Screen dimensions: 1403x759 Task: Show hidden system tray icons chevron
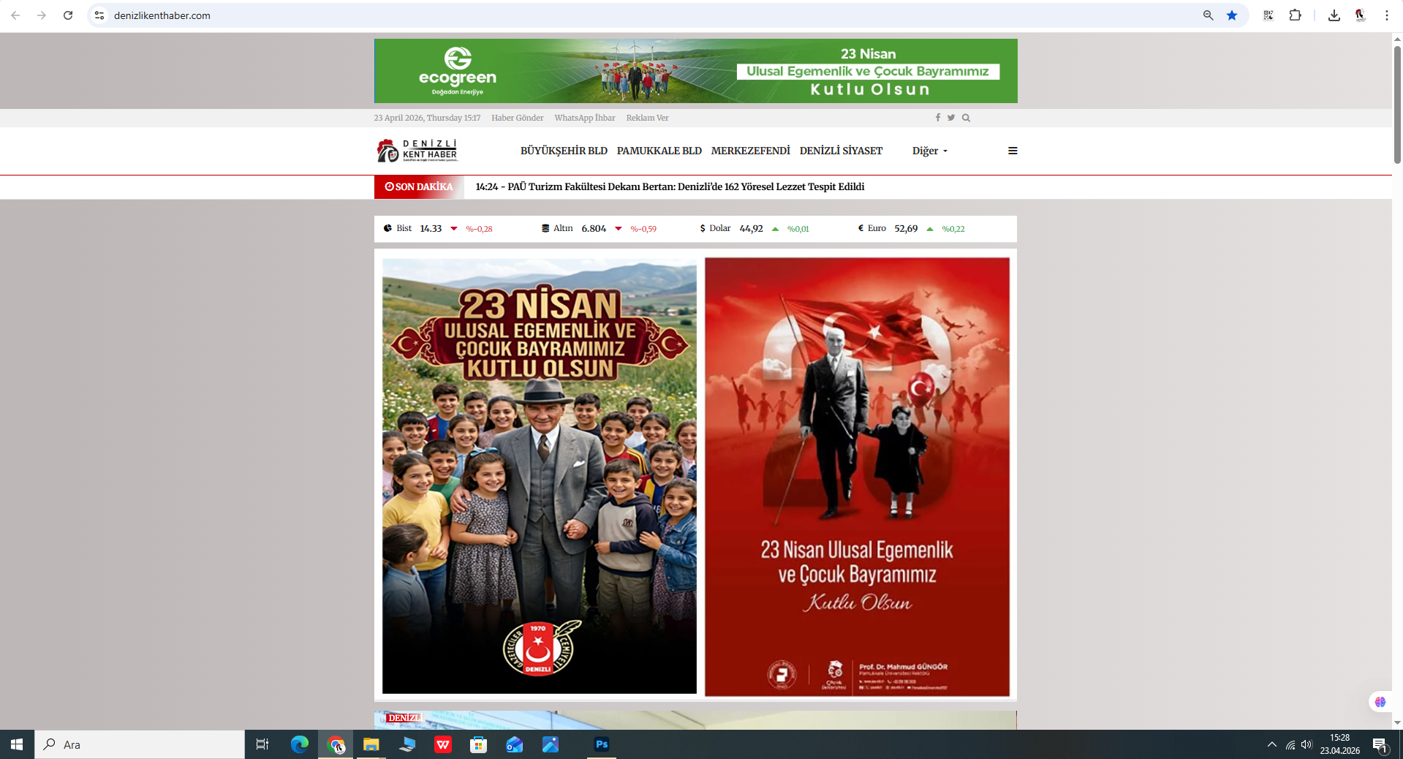tap(1271, 744)
